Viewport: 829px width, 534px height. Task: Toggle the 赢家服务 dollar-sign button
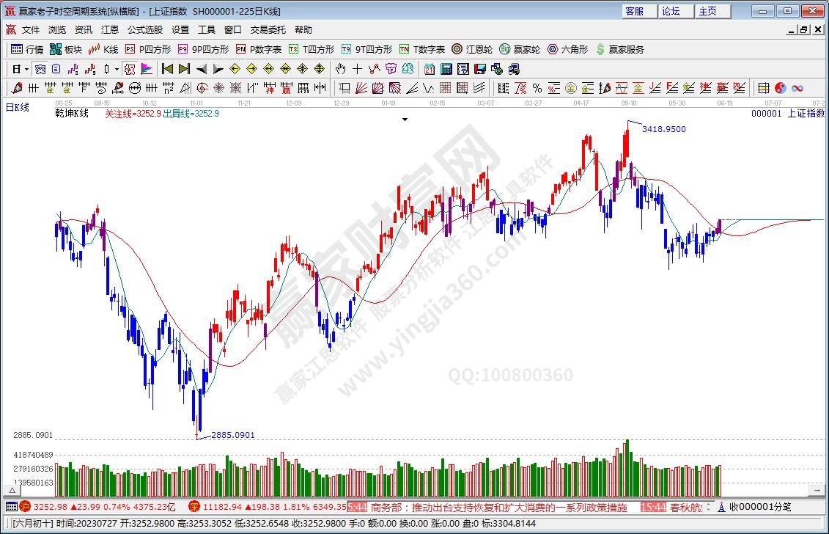coord(620,49)
